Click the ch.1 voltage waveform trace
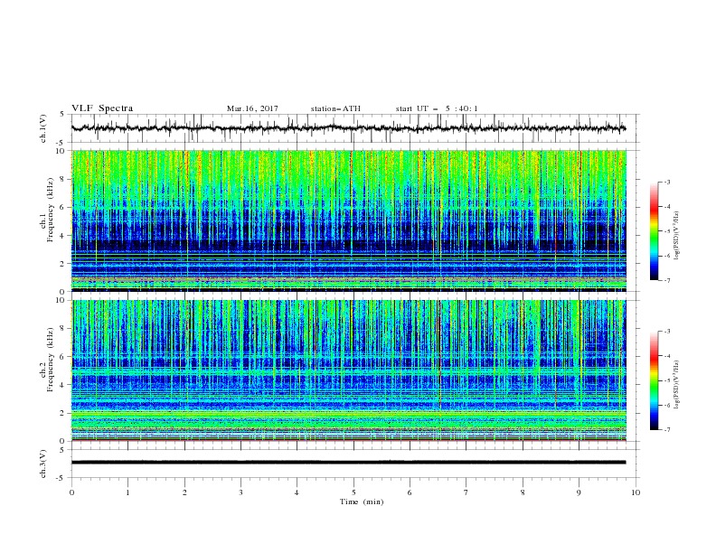 [x=348, y=128]
